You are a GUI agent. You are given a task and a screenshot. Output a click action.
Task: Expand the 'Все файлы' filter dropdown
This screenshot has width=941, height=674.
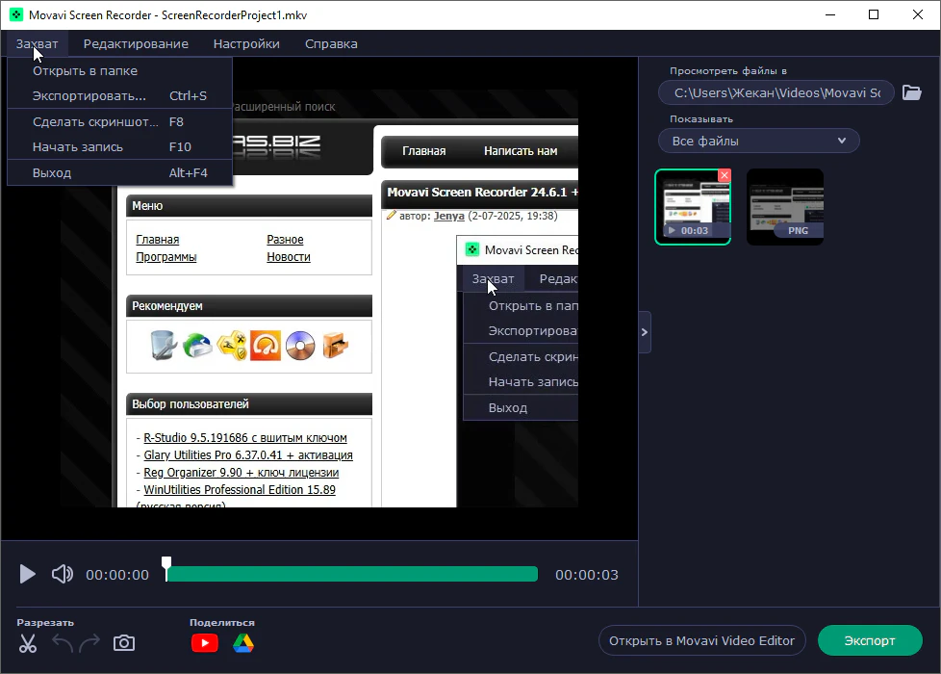(758, 141)
